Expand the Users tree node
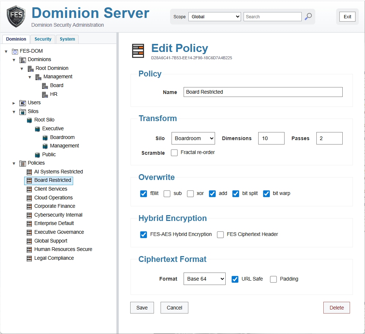This screenshot has height=334, width=365. [14, 103]
